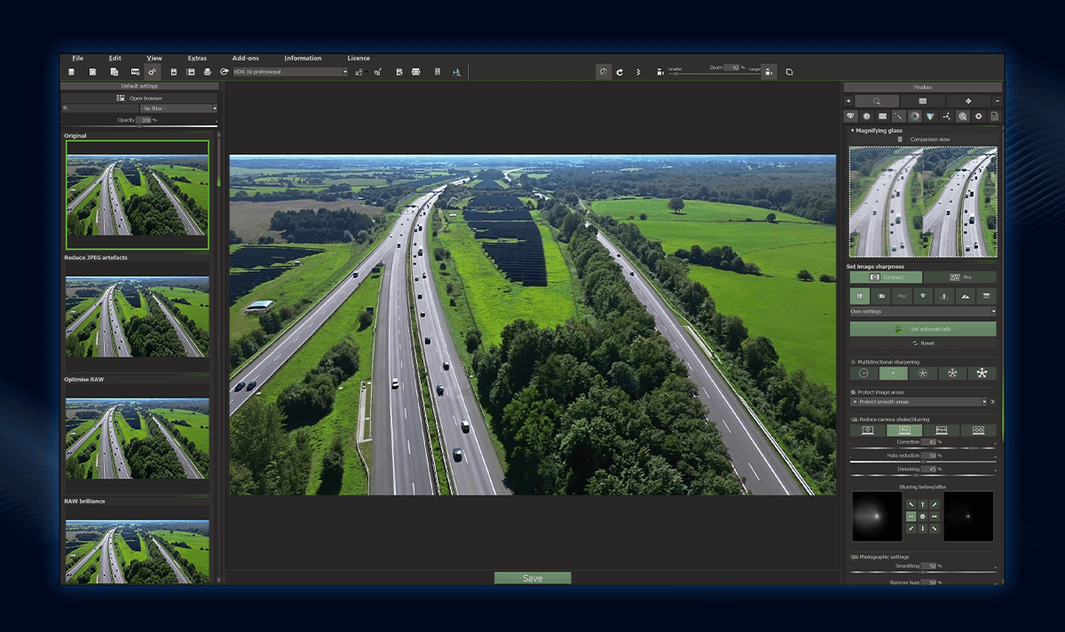Click the histogram icon in the top toolbar

click(456, 72)
